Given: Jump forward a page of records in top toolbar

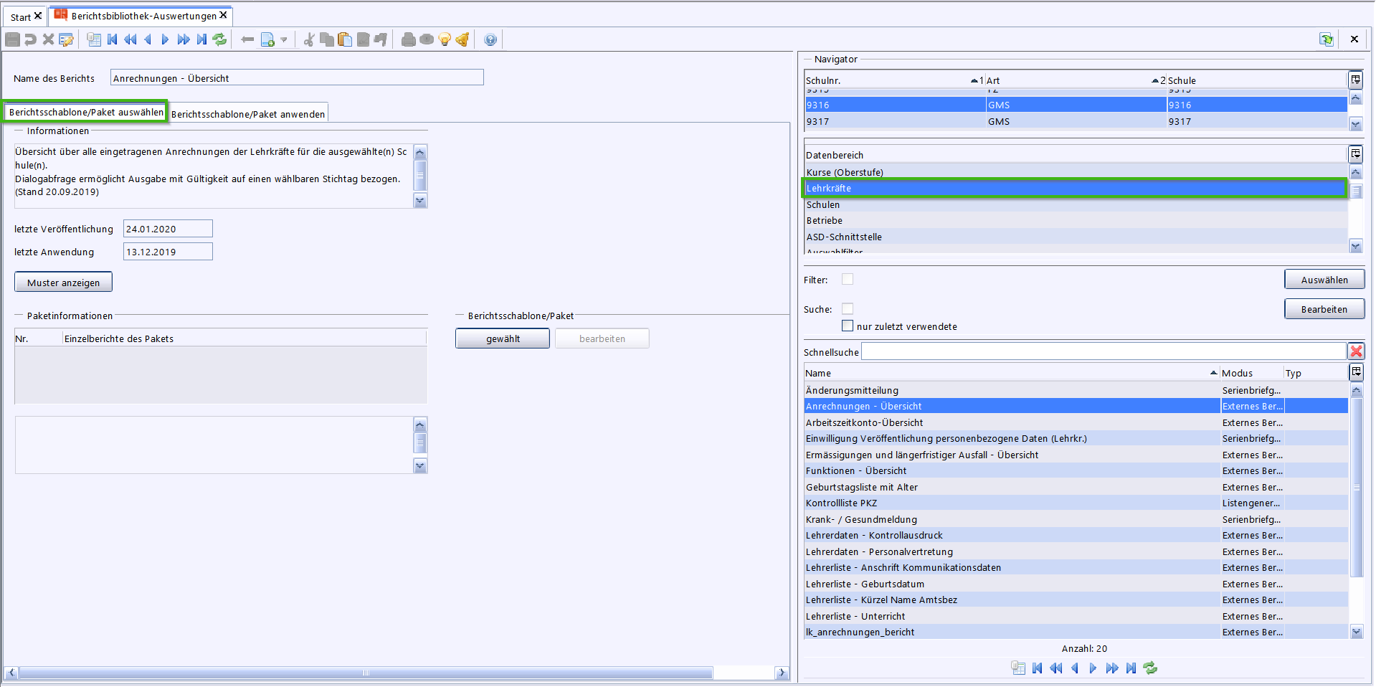Looking at the screenshot, I should 184,39.
